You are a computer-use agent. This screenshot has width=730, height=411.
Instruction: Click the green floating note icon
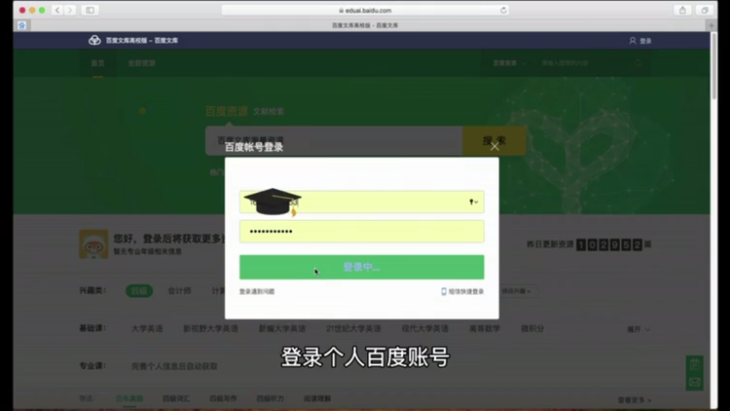point(694,364)
